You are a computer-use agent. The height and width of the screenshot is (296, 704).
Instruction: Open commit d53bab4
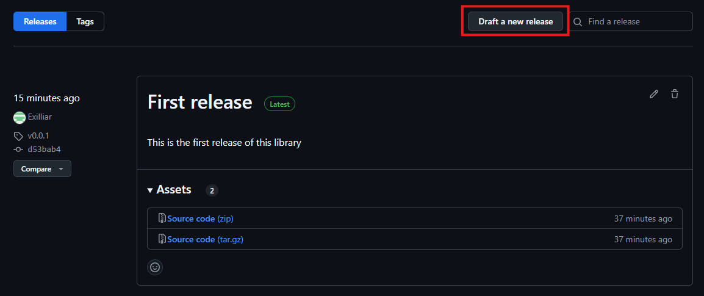pyautogui.click(x=44, y=149)
